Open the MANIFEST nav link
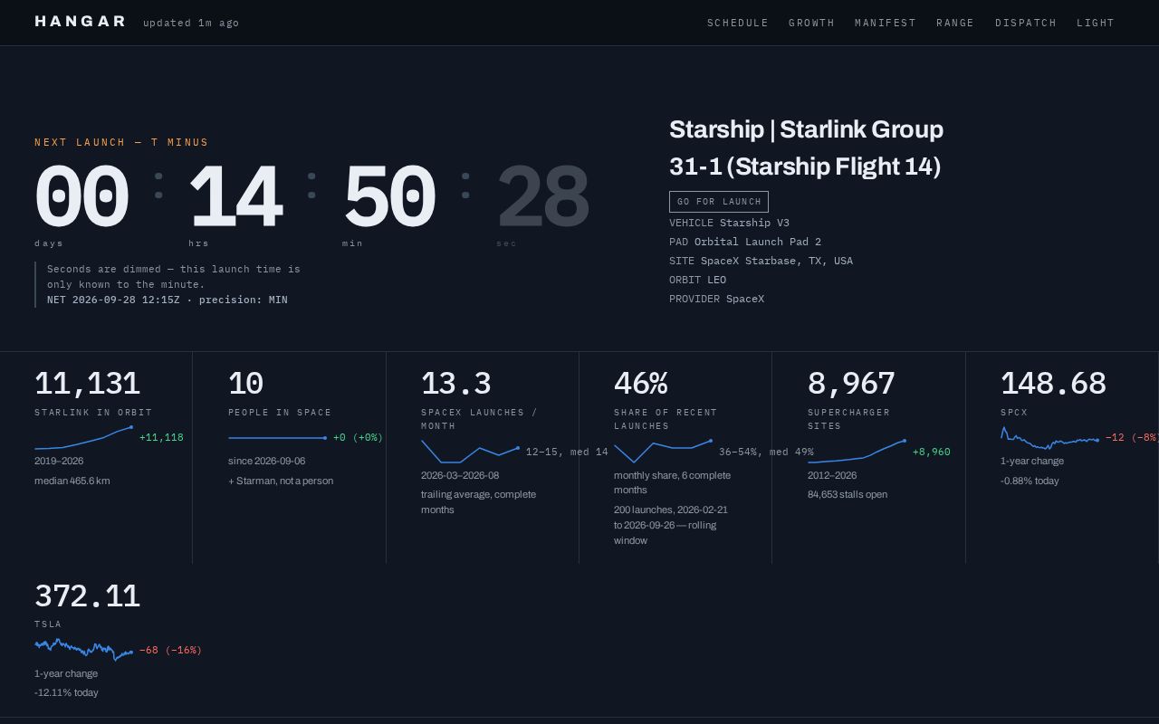Viewport: 1159px width, 724px height. 885,23
